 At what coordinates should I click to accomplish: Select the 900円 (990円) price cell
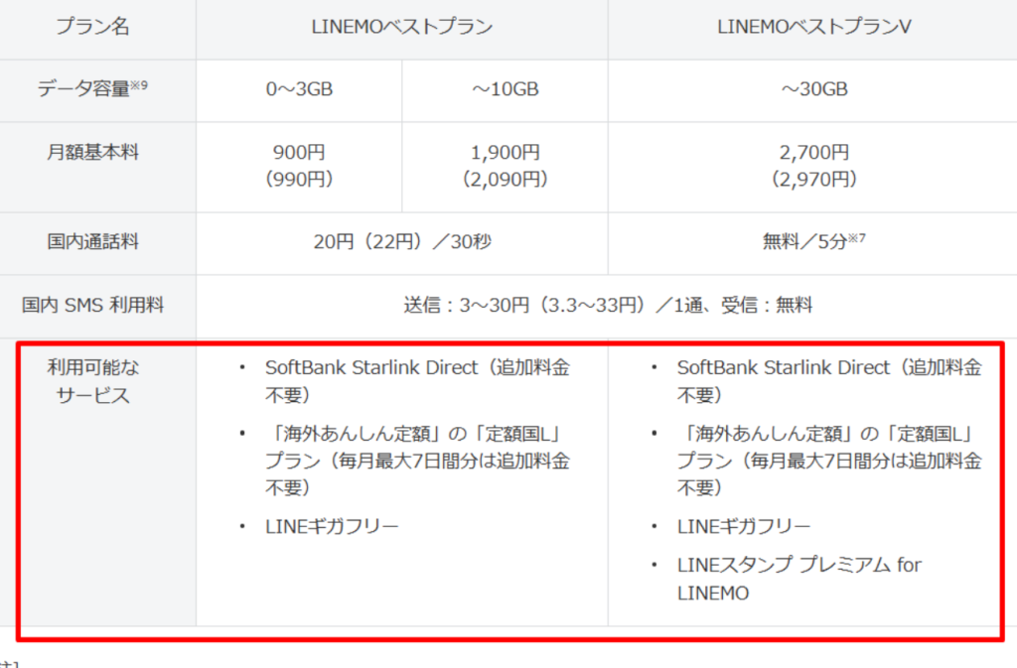[299, 165]
